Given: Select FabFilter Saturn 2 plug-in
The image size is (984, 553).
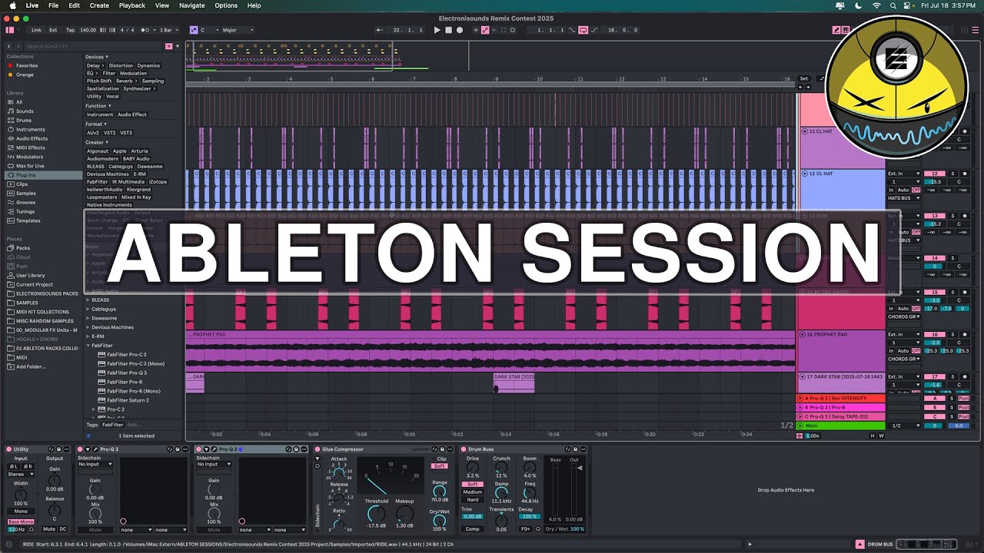Looking at the screenshot, I should pos(128,400).
